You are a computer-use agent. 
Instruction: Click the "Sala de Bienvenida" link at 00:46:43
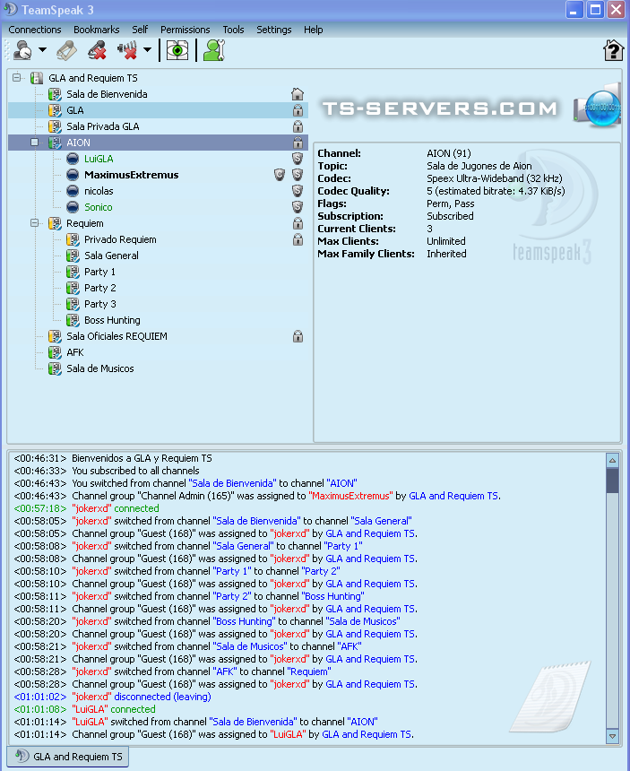pyautogui.click(x=233, y=483)
